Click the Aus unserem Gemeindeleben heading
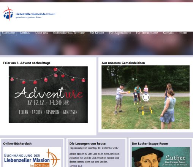The height and width of the screenshot is (167, 193). coord(123,63)
